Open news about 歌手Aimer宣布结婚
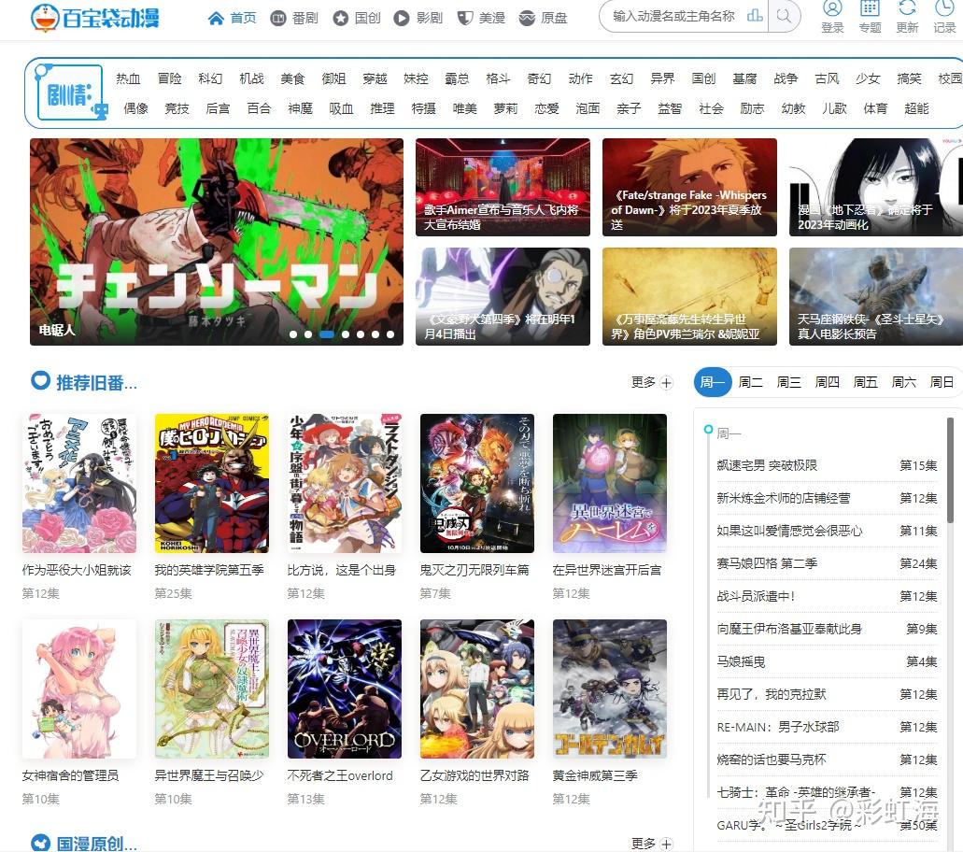 point(503,187)
